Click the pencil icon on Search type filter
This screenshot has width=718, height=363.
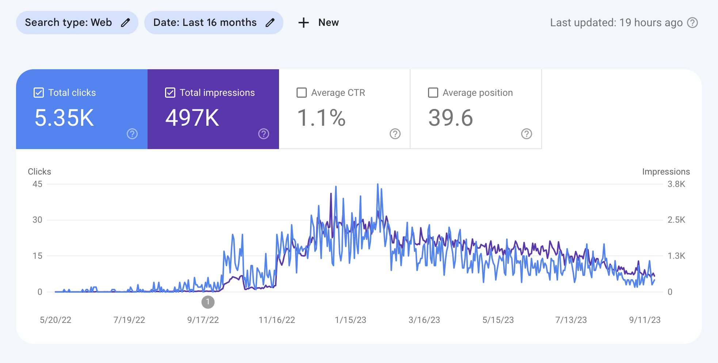[x=125, y=23]
